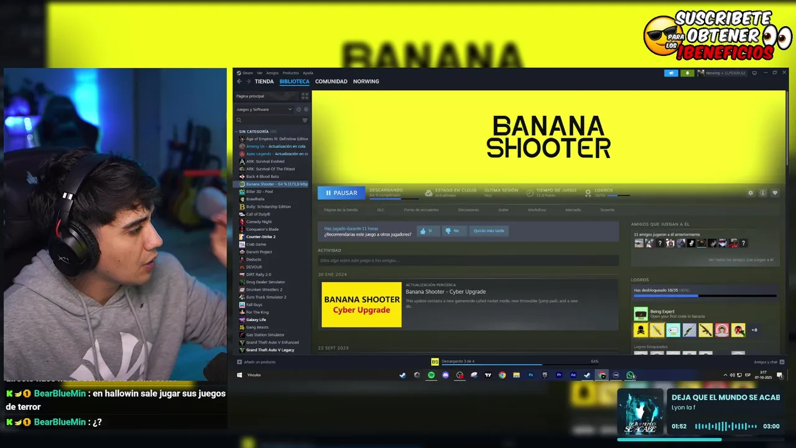796x448 pixels.
Task: Open Productos menu
Action: pyautogui.click(x=290, y=73)
